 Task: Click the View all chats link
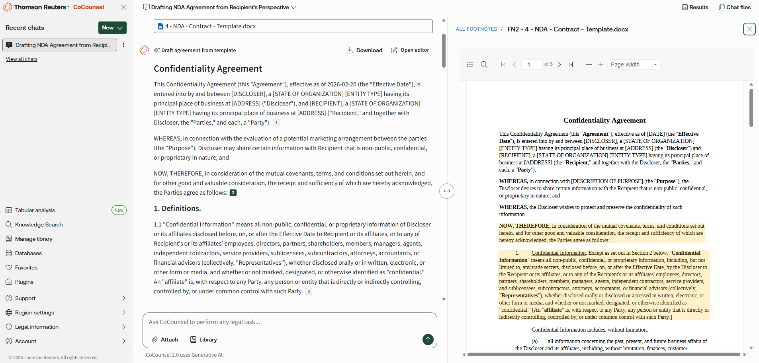[x=22, y=59]
